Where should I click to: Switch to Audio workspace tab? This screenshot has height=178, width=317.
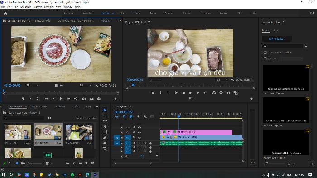153,13
